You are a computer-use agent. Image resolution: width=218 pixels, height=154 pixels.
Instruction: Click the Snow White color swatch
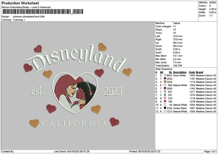tap(165, 75)
